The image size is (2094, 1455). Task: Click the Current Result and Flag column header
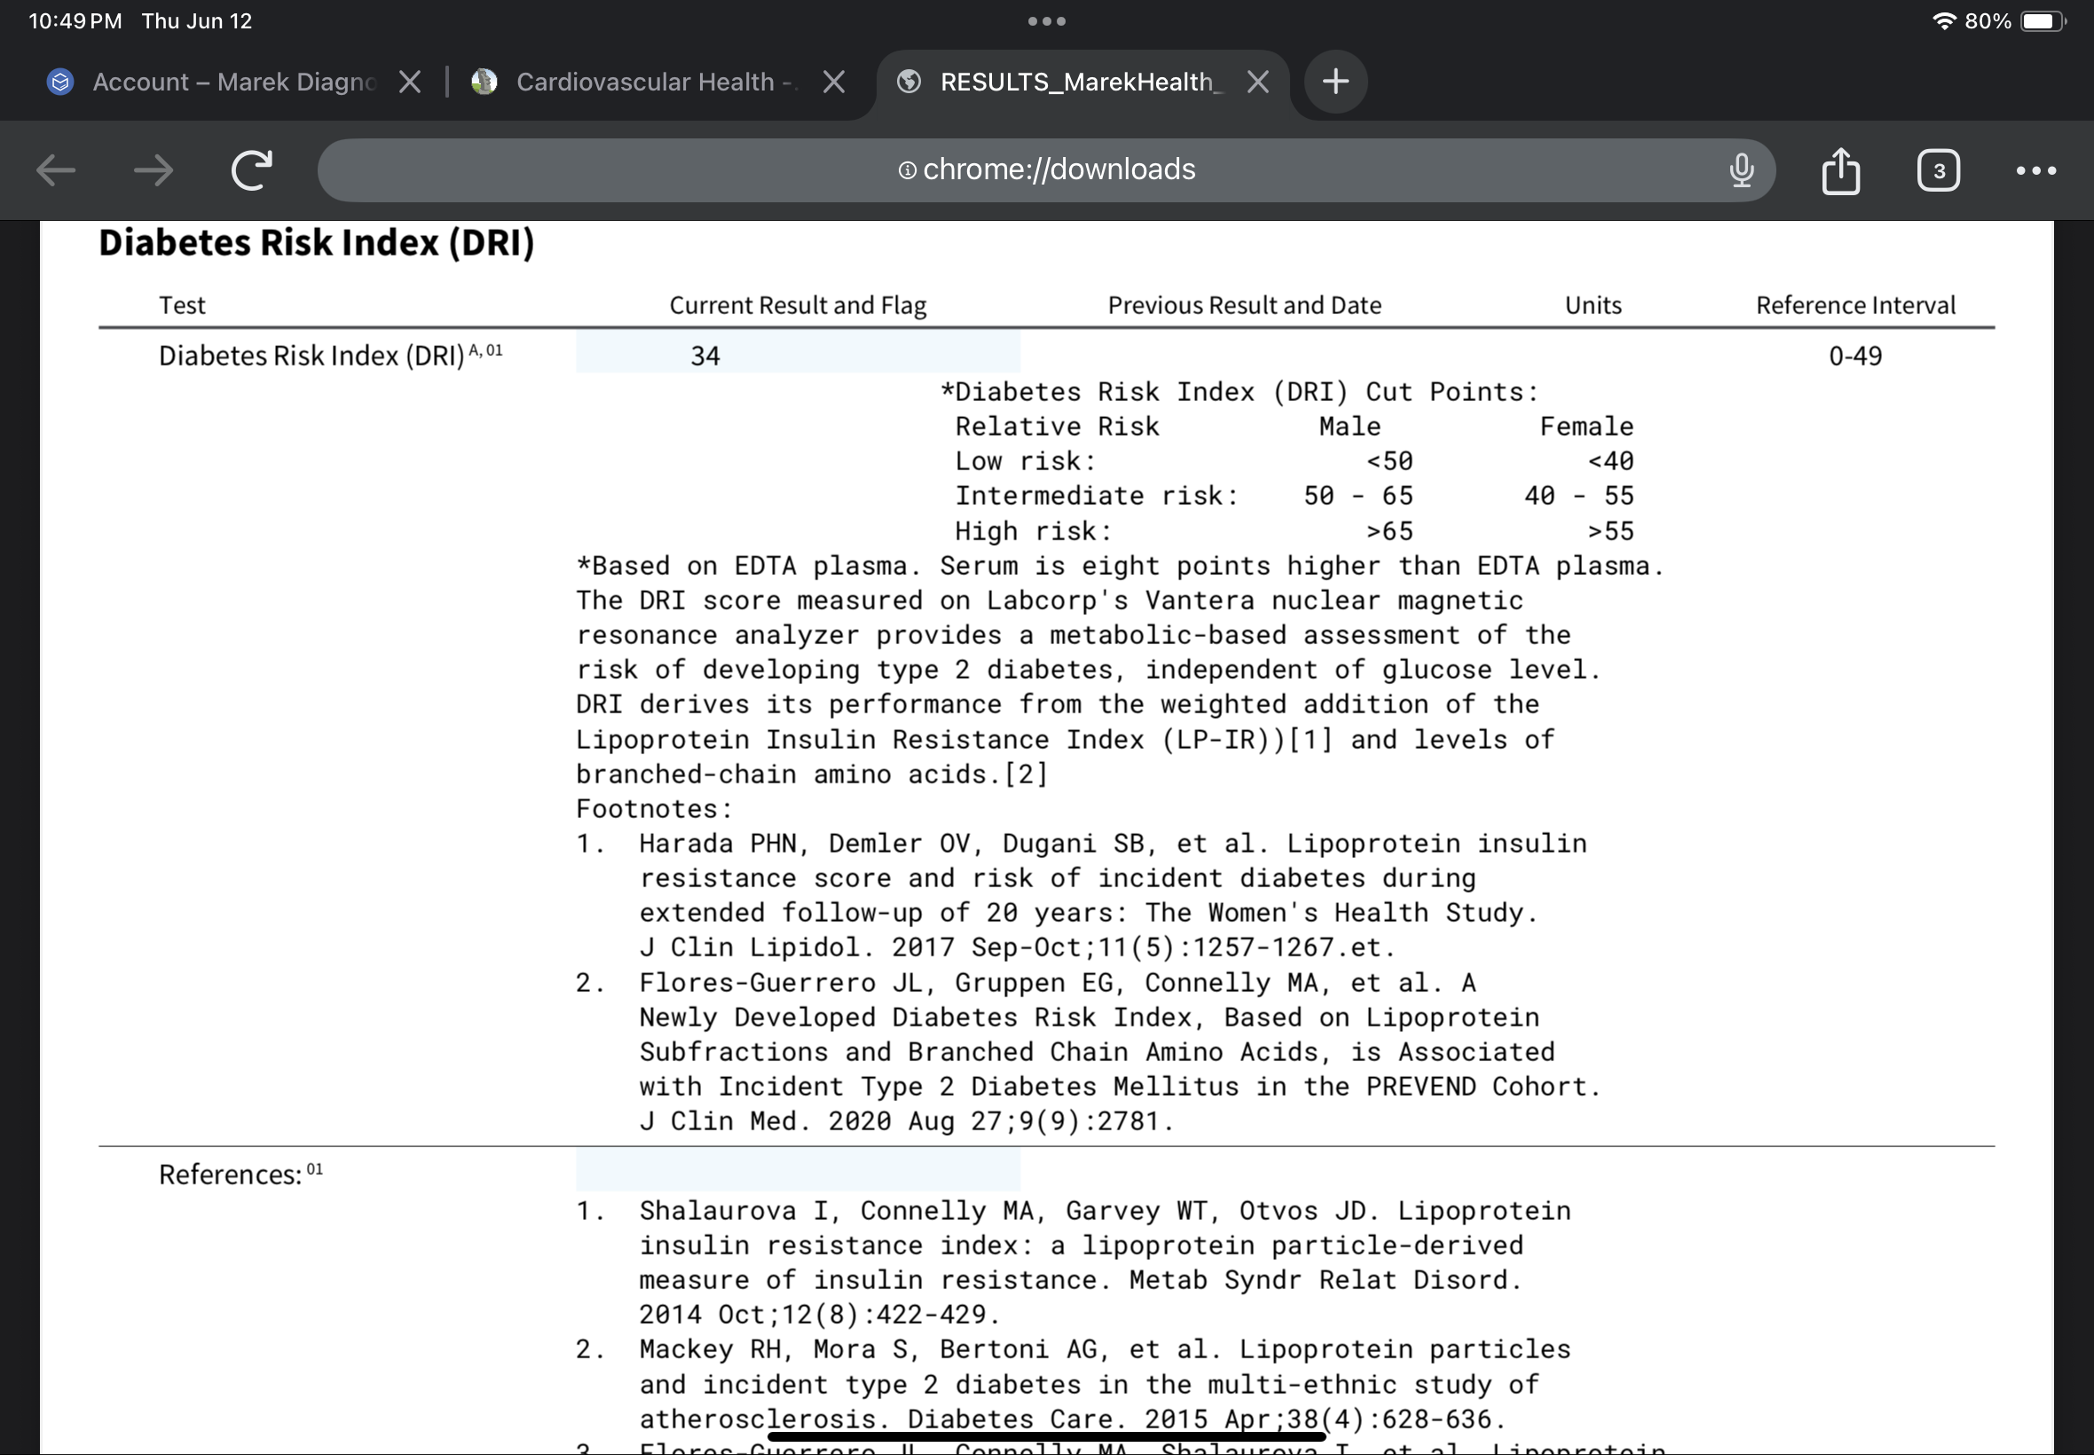click(x=798, y=305)
